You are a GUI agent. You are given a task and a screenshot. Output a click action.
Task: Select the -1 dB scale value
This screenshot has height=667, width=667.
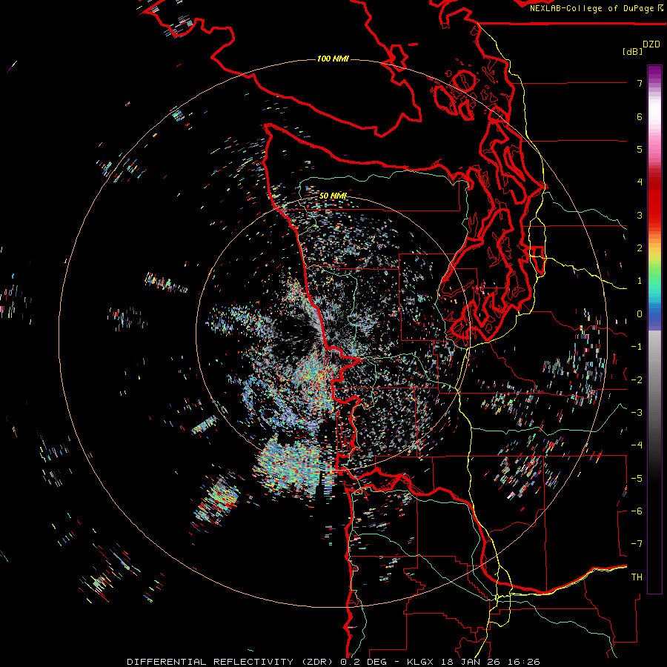(637, 347)
